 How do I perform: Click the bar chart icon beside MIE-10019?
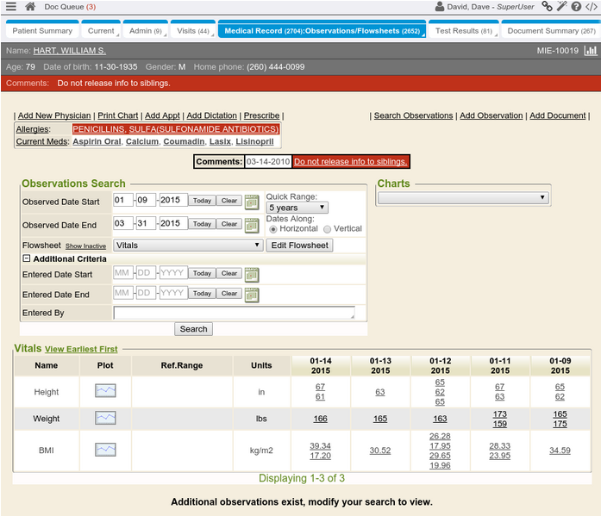(x=590, y=52)
